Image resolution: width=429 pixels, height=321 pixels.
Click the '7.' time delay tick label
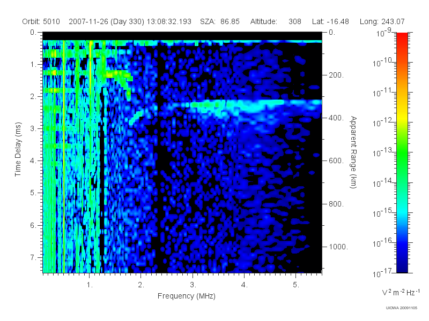coord(33,257)
